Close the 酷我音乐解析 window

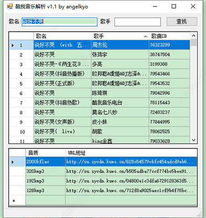click(193, 6)
